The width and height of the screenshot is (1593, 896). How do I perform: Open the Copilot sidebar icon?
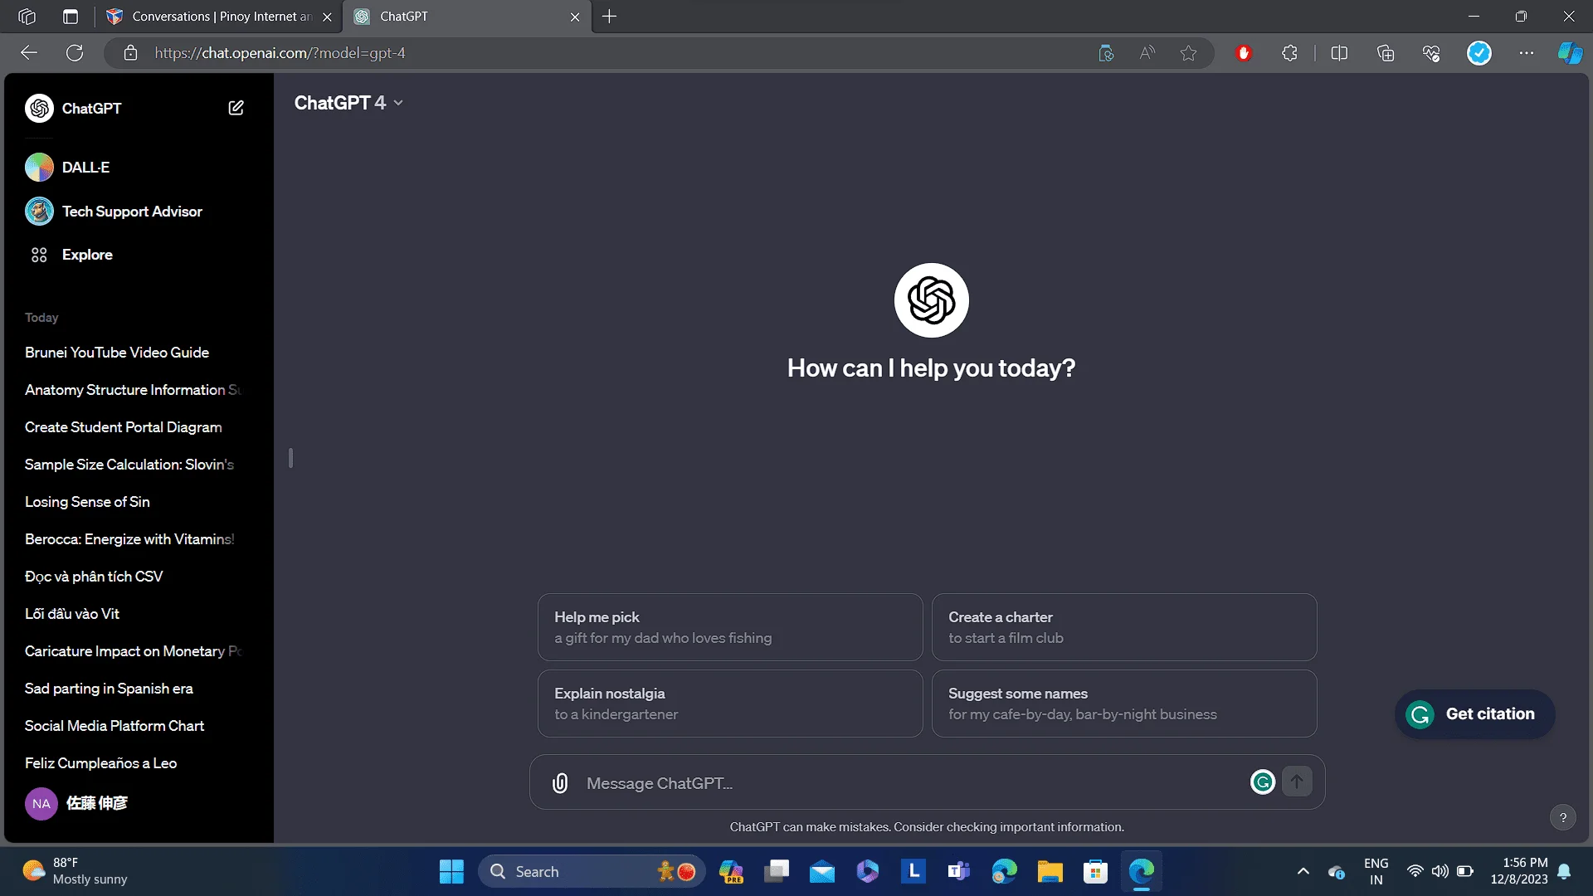(x=1570, y=53)
